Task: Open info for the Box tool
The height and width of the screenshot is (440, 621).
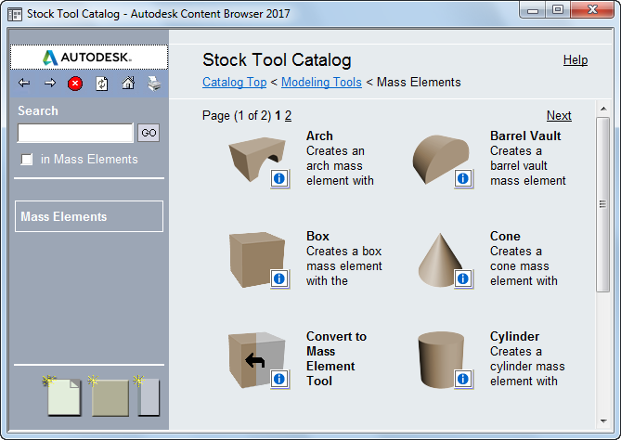Action: point(279,278)
